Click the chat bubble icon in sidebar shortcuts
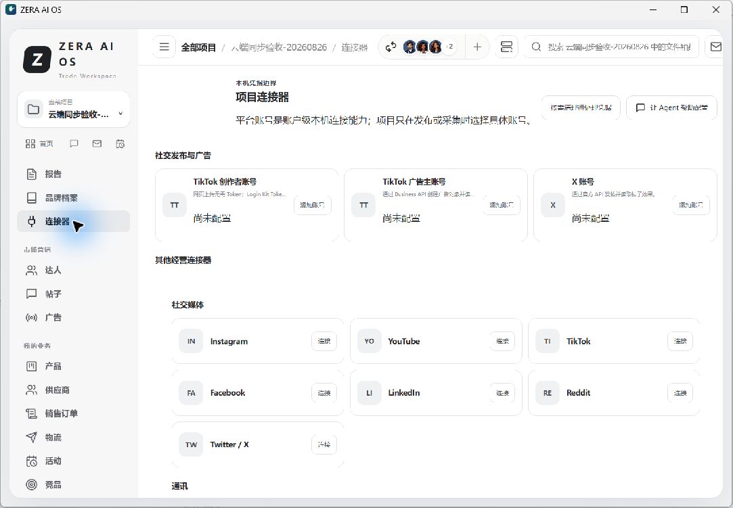Screen dimensions: 733x508 [74, 143]
